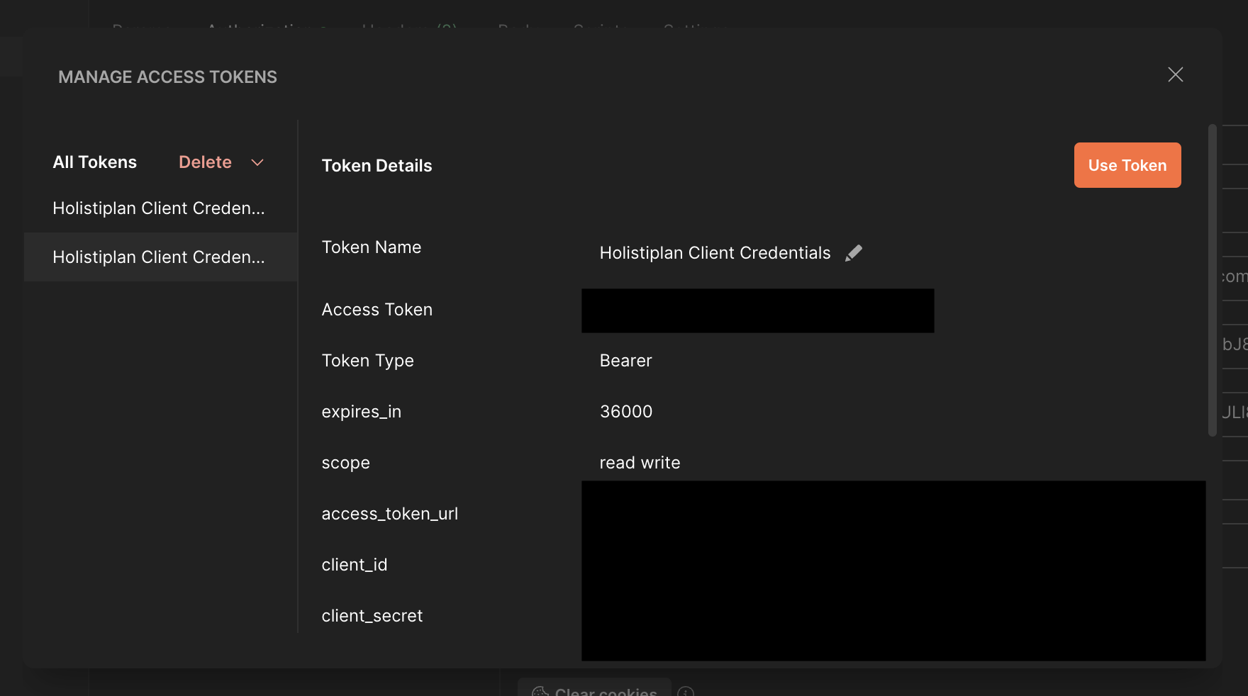
Task: Close the Manage Access Tokens dialog
Action: point(1176,74)
